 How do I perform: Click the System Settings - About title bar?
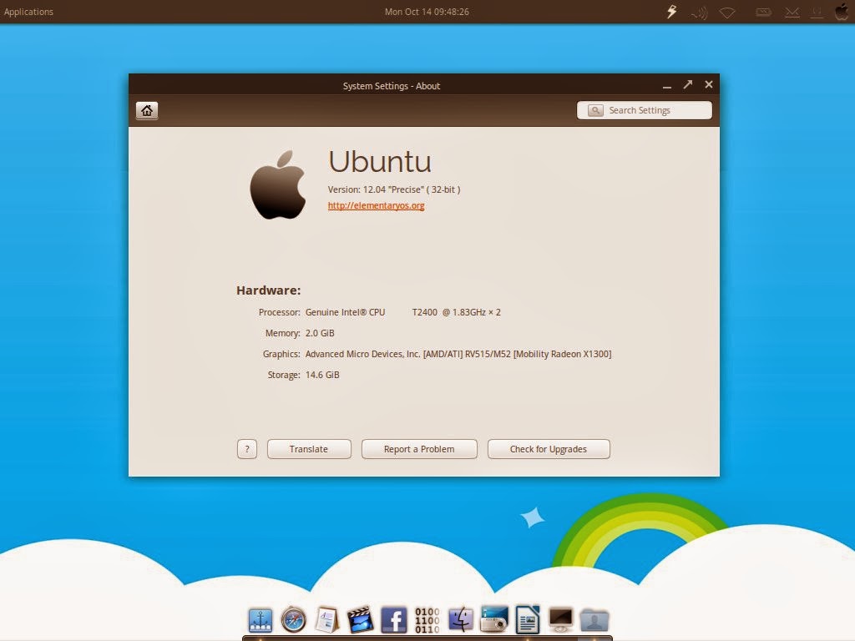391,86
